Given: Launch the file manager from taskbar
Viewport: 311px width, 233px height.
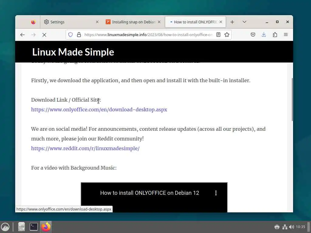Looking at the screenshot, I should coord(22,227).
